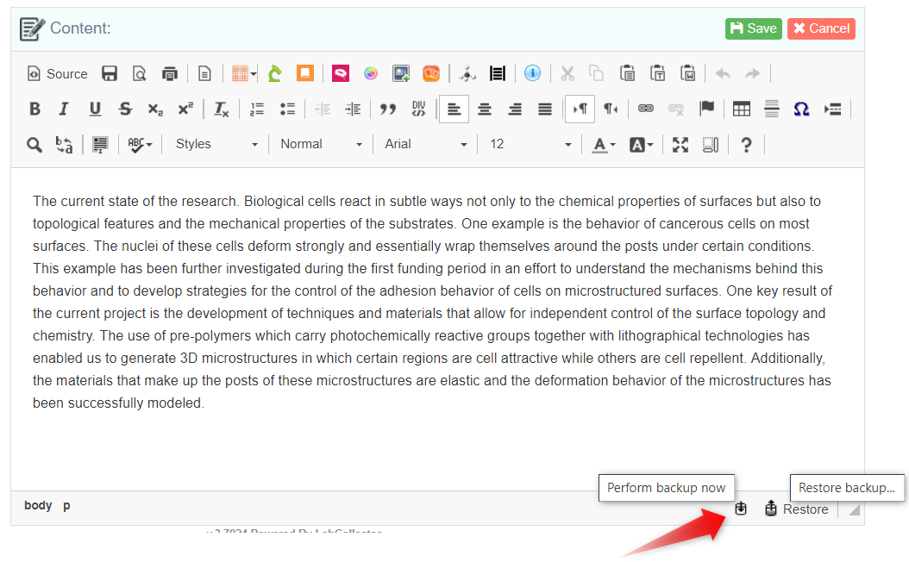
Task: Click the blue info icon
Action: tap(532, 73)
